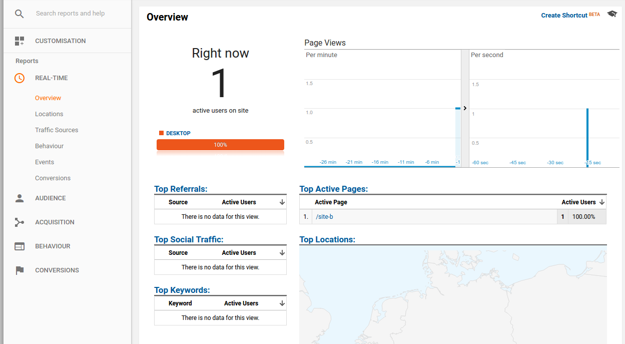
Task: Click the search magnifier icon
Action: coord(19,14)
